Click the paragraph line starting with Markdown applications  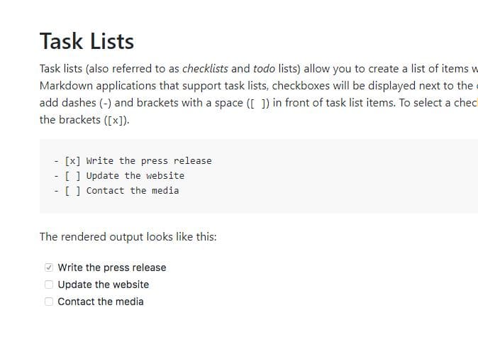(259, 86)
